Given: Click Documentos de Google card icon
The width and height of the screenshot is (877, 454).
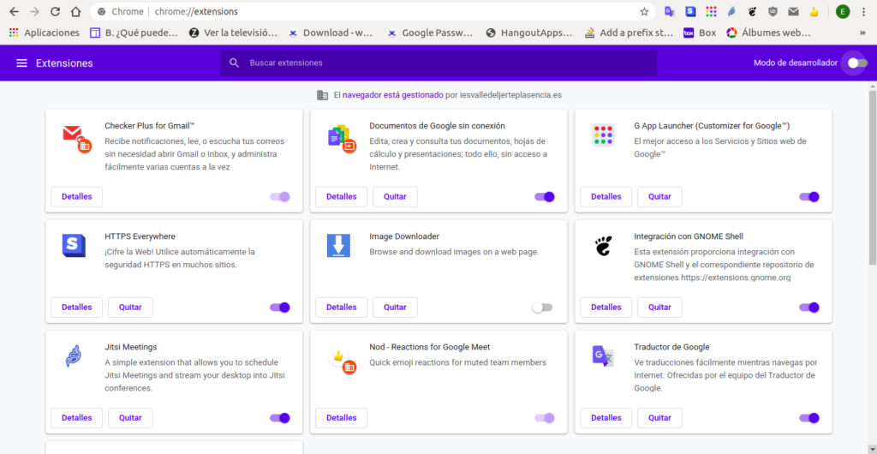Looking at the screenshot, I should [x=342, y=140].
